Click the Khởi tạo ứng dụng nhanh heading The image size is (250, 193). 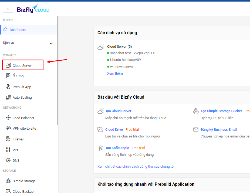point(146,184)
